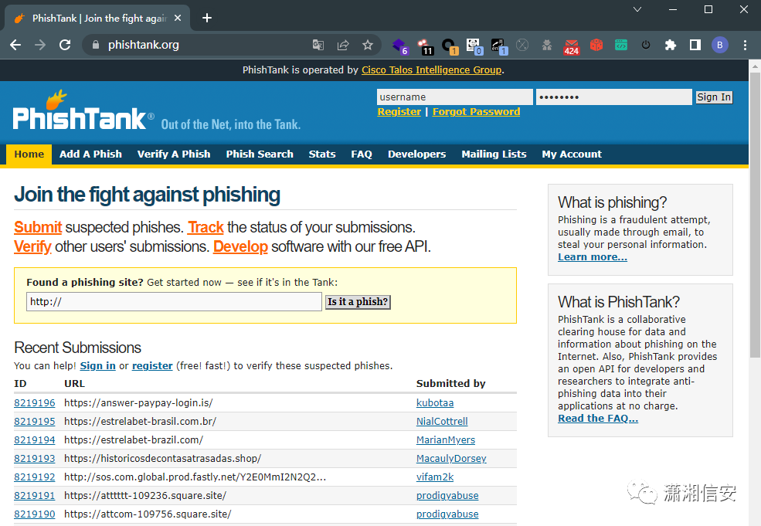Open the My Account tab
The height and width of the screenshot is (526, 761).
[x=572, y=154]
